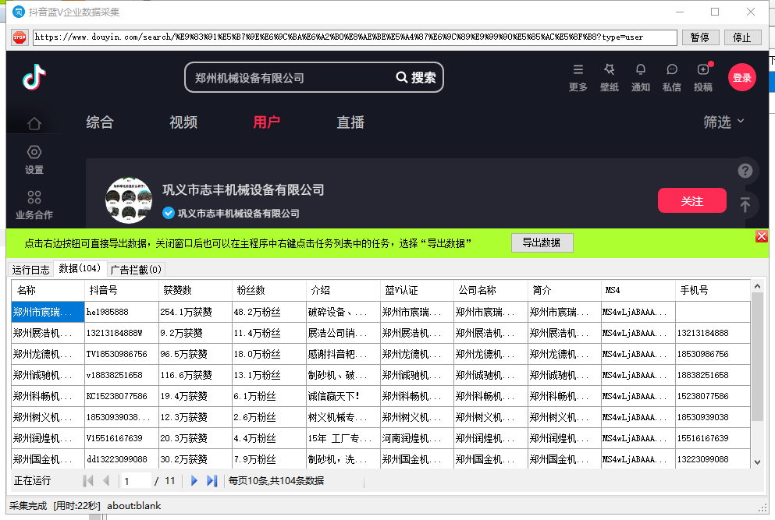Select cell TV18530986756
775x520 pixels.
(122, 354)
